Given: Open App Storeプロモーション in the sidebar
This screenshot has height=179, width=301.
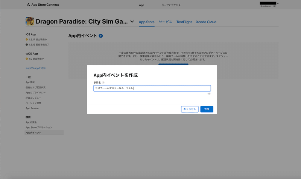Looking at the screenshot, I should pyautogui.click(x=39, y=128).
